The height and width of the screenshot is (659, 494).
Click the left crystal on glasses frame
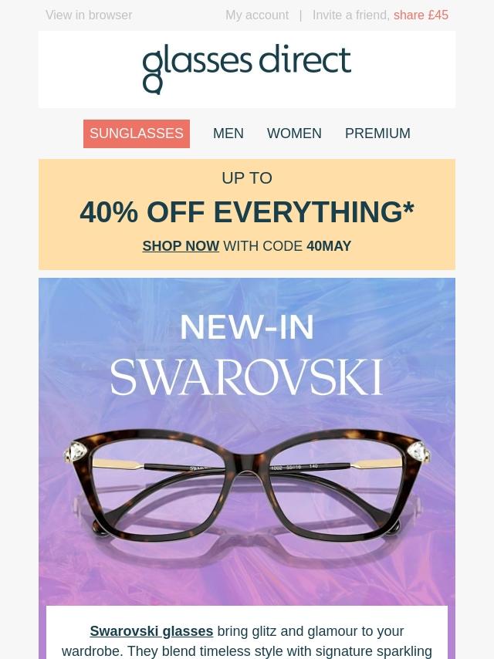click(76, 454)
